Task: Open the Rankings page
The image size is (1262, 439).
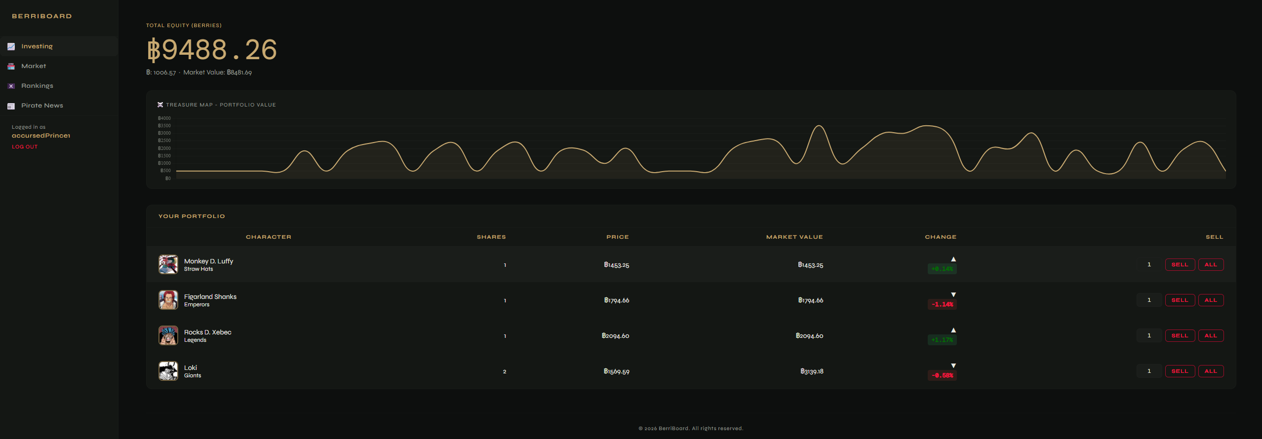Action: click(x=59, y=86)
